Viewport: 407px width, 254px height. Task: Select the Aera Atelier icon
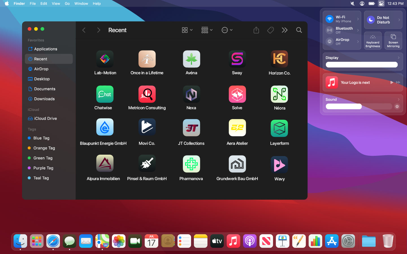237,128
